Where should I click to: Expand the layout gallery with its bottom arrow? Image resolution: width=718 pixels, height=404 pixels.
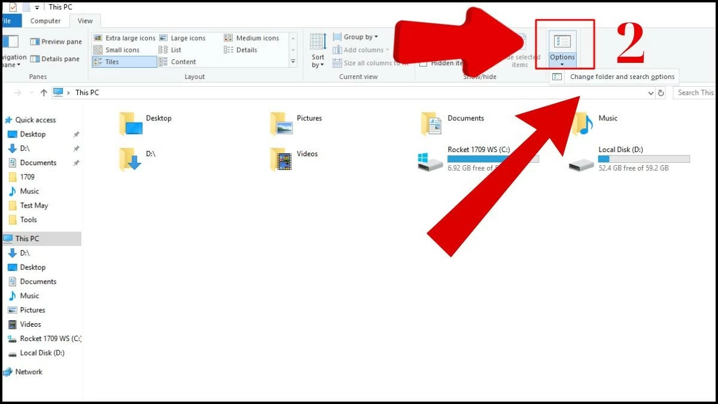(x=293, y=62)
